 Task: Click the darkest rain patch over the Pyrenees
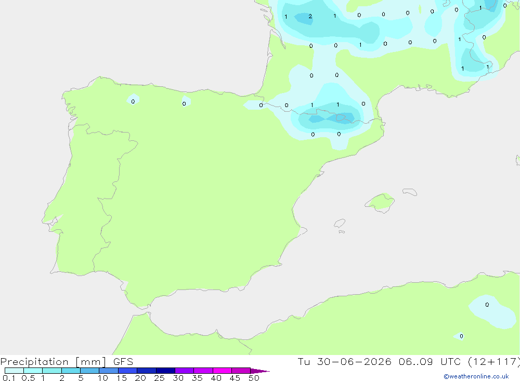(345, 118)
